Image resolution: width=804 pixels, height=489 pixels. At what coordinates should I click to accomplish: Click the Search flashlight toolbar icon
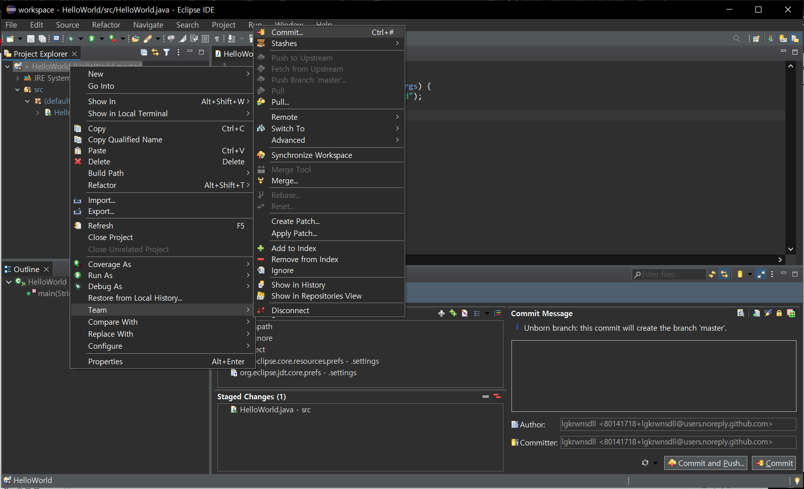[x=148, y=39]
